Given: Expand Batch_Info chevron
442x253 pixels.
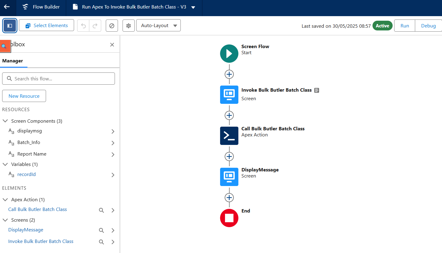Looking at the screenshot, I should click(x=113, y=143).
